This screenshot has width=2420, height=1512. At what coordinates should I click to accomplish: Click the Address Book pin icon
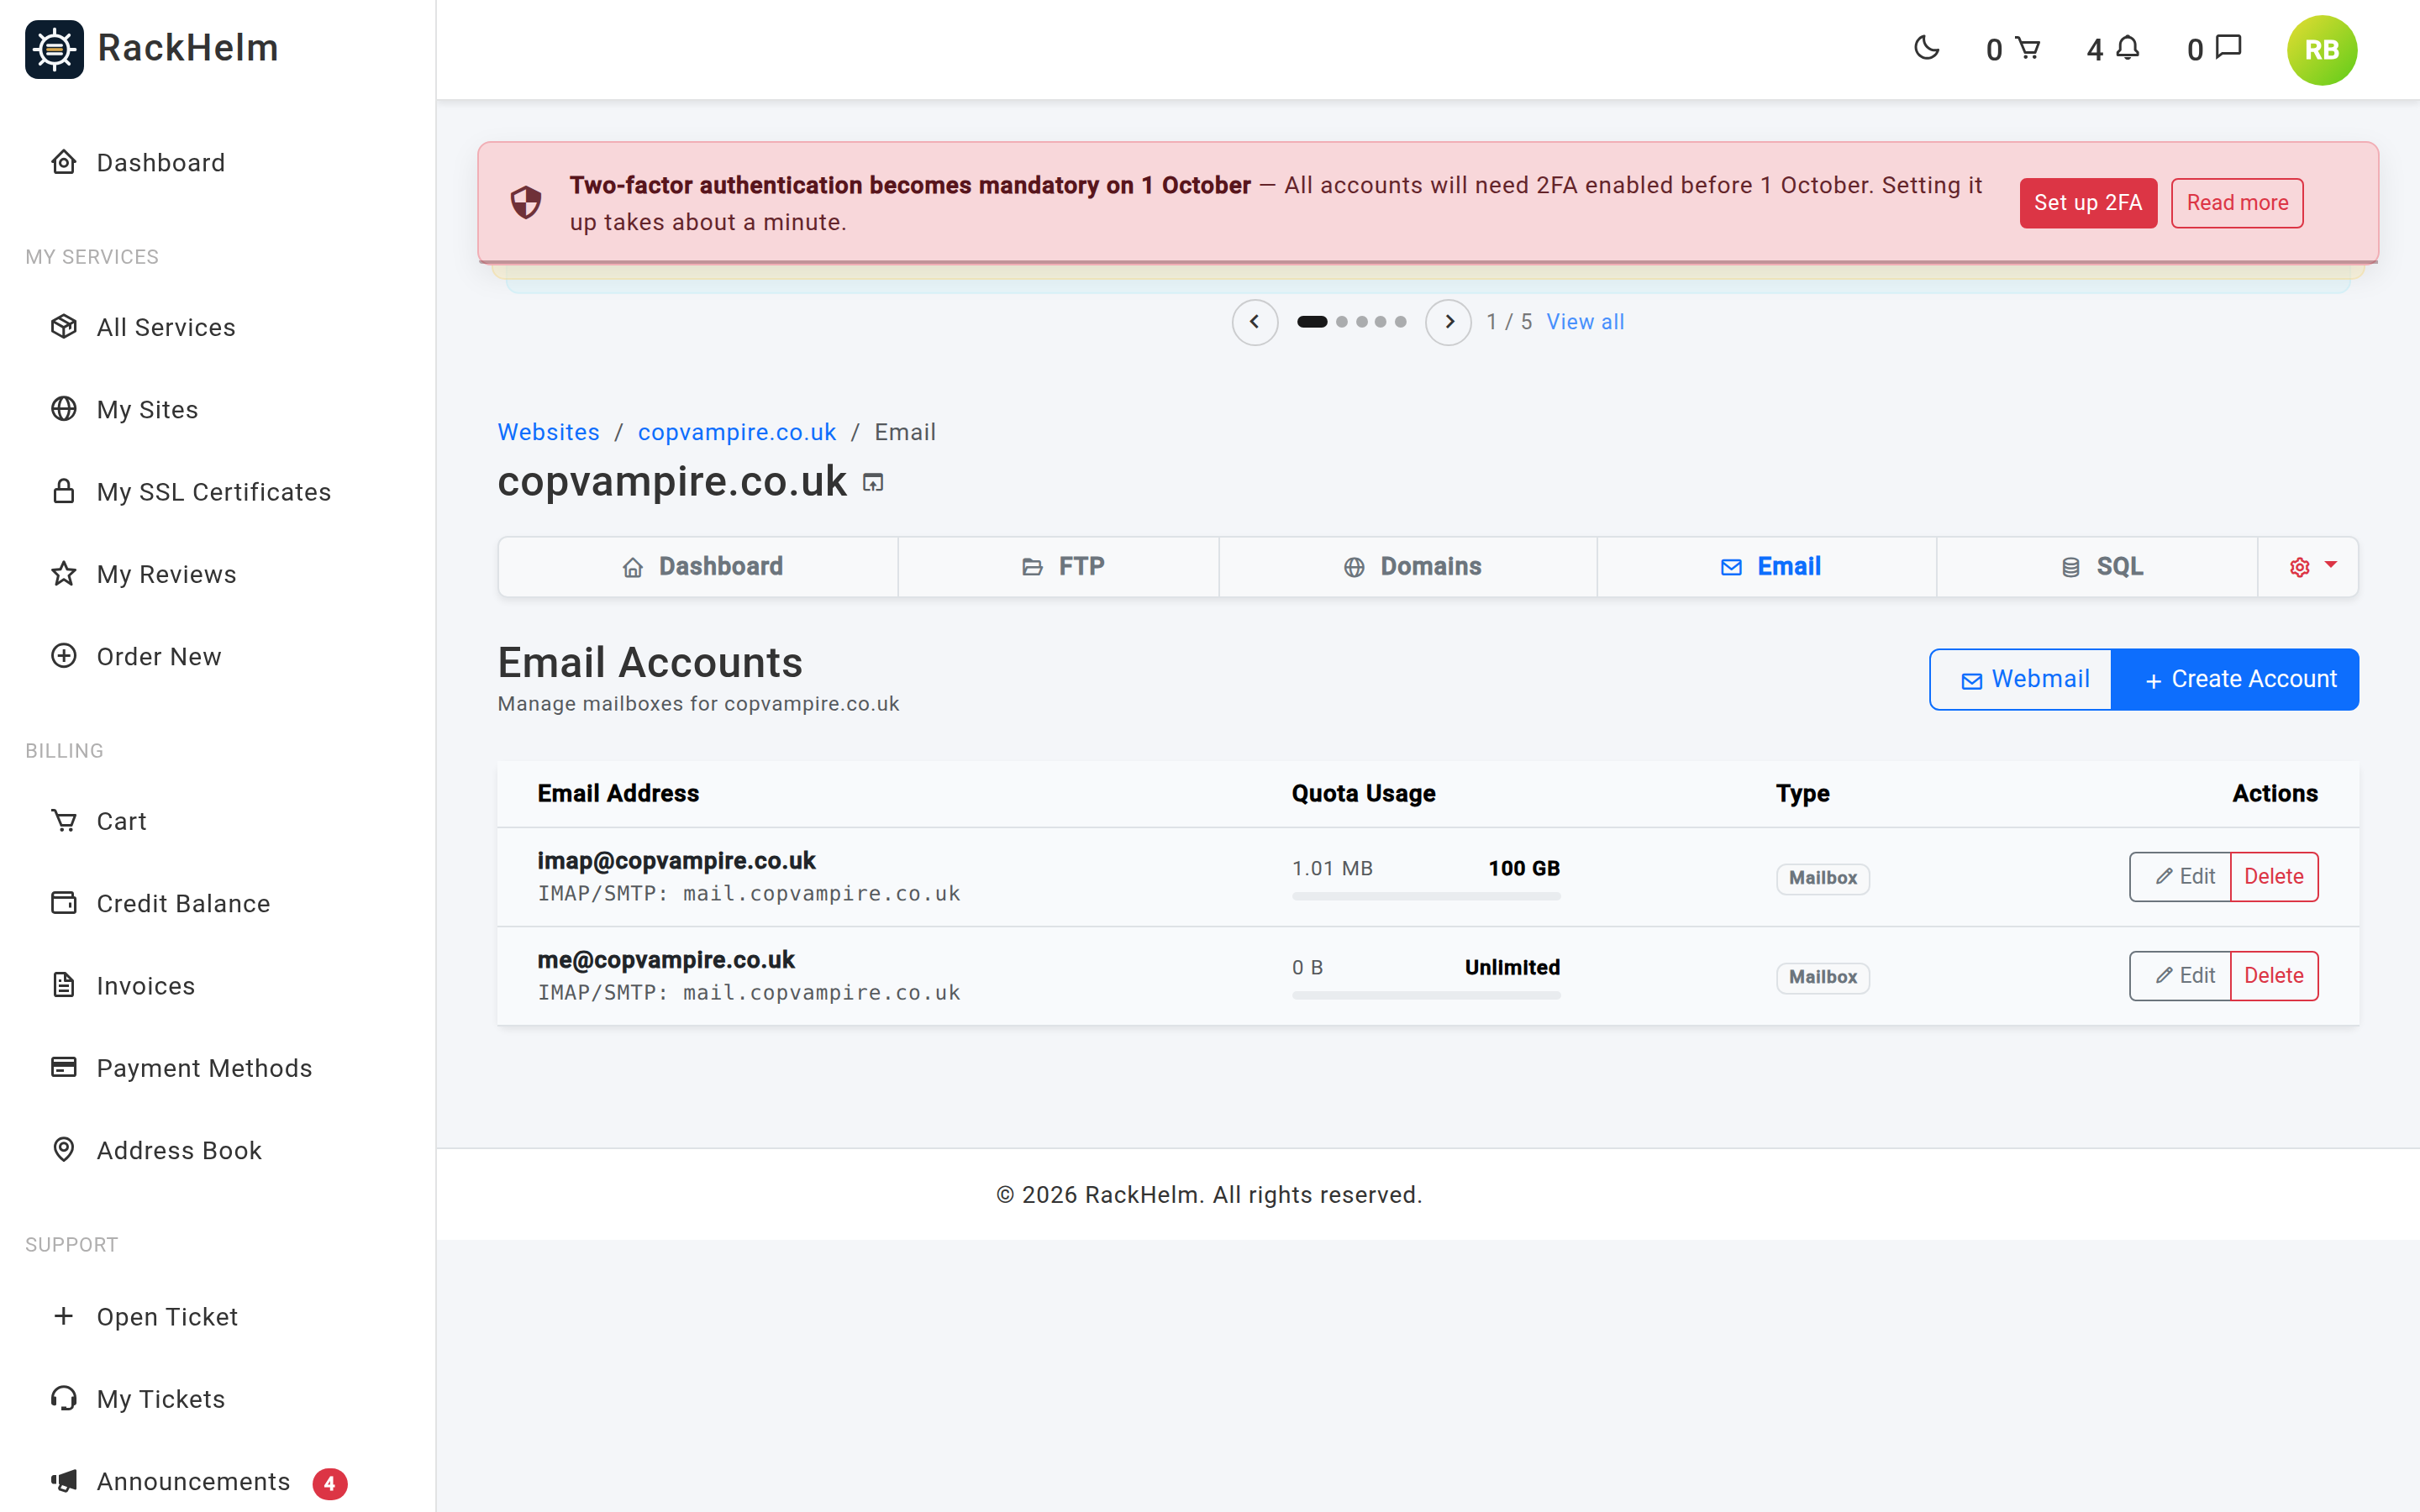64,1150
